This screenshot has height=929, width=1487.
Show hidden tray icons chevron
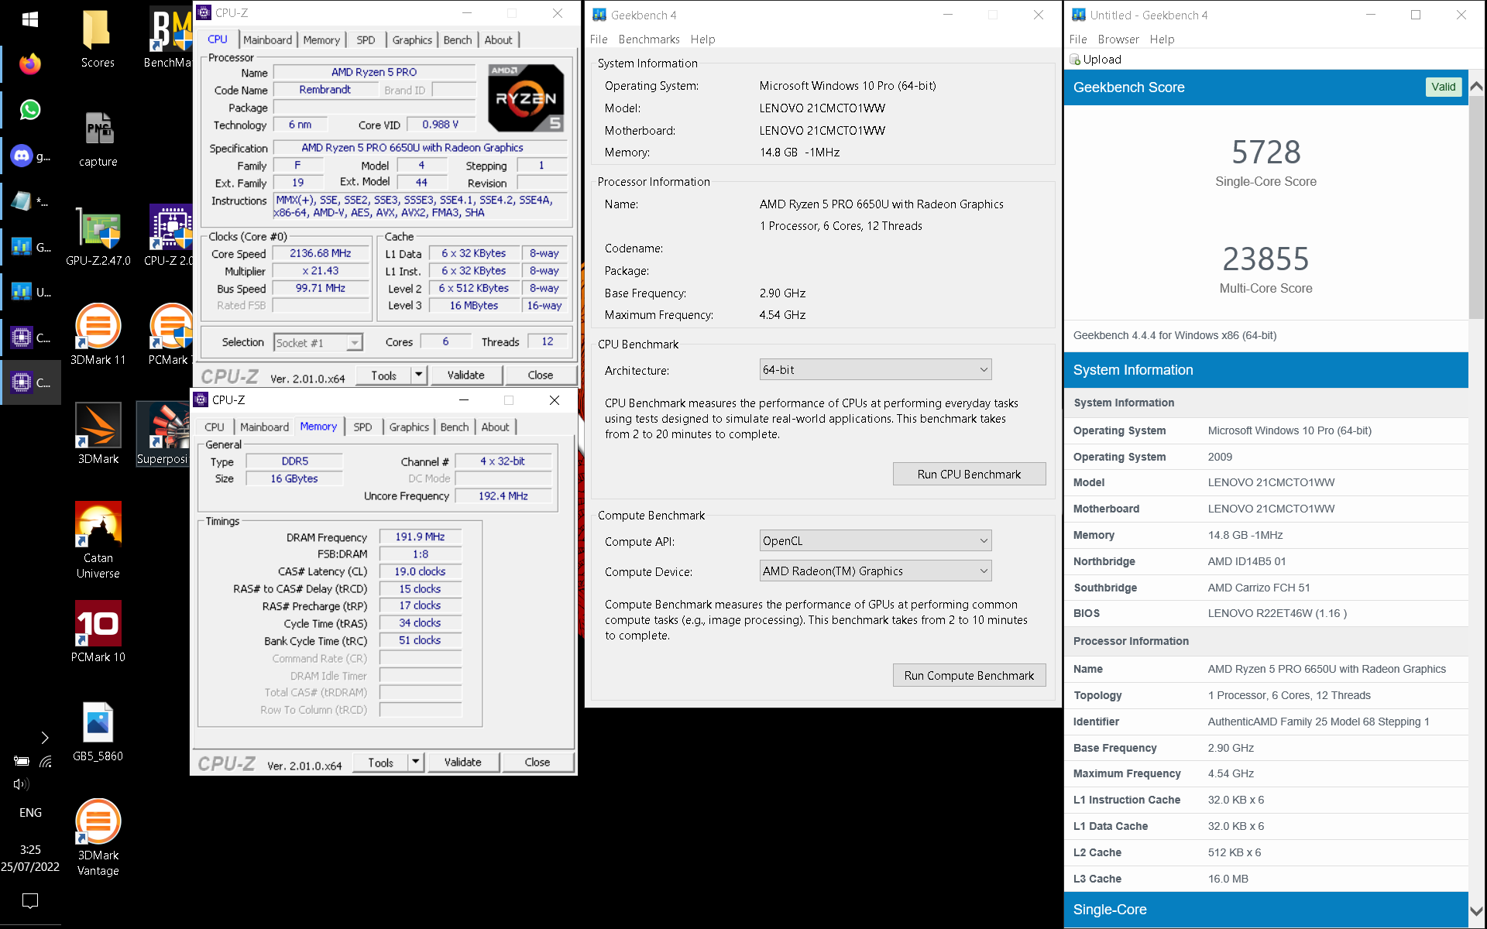click(x=44, y=737)
